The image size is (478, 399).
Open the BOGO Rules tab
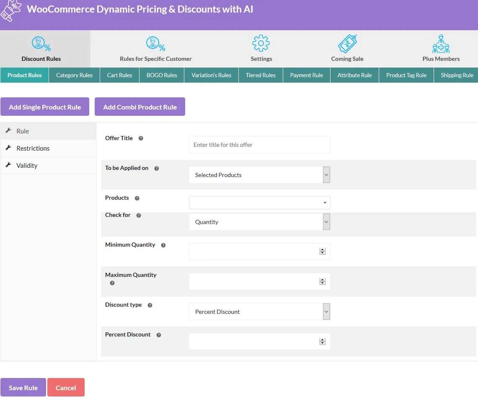(x=161, y=75)
